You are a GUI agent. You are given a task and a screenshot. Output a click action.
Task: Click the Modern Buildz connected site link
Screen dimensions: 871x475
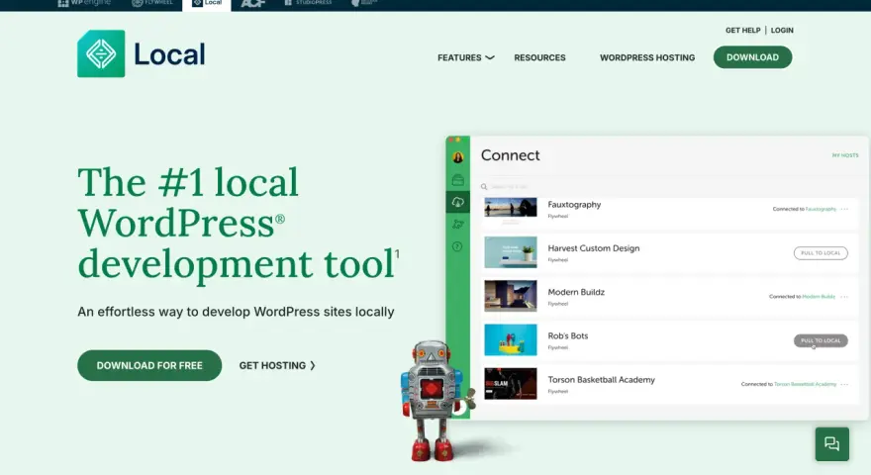[x=819, y=297]
